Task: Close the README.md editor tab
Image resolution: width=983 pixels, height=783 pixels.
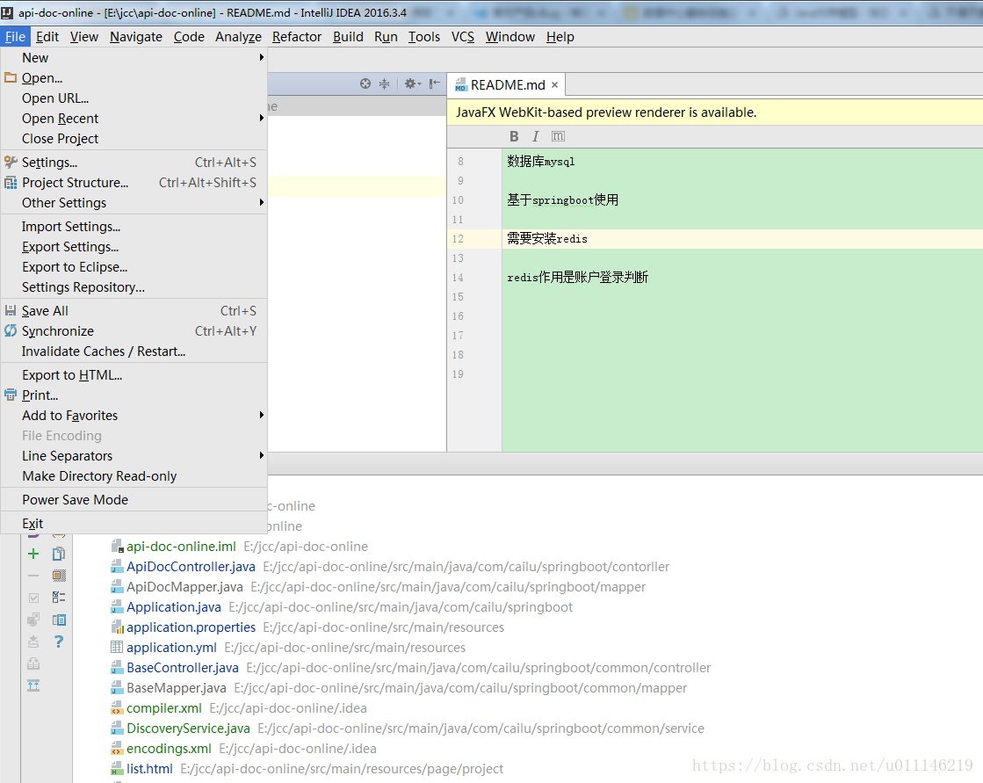Action: (x=554, y=84)
